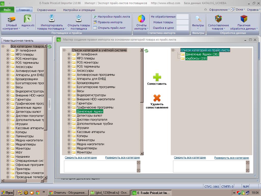
Task: Select Мониторы in the navigation panel
Action: pyautogui.click(x=23, y=148)
